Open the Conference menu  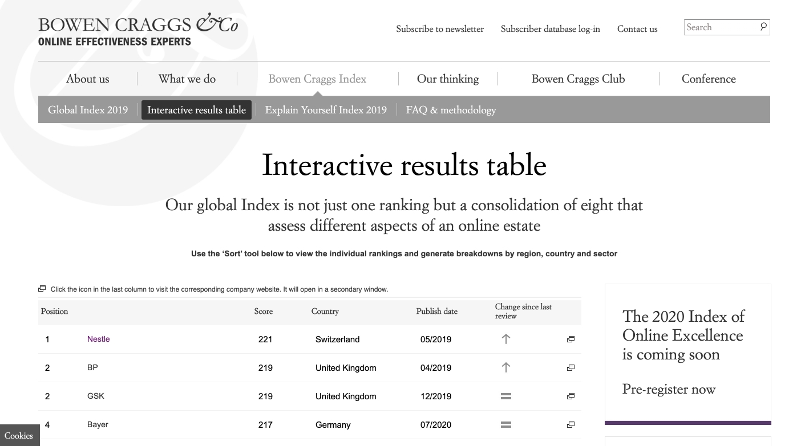point(709,79)
